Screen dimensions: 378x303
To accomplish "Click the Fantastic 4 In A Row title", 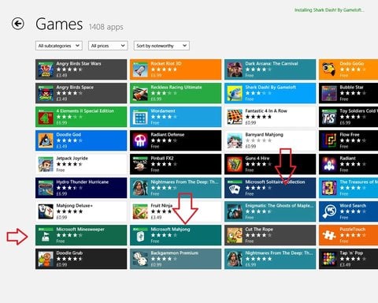I will pyautogui.click(x=266, y=110).
